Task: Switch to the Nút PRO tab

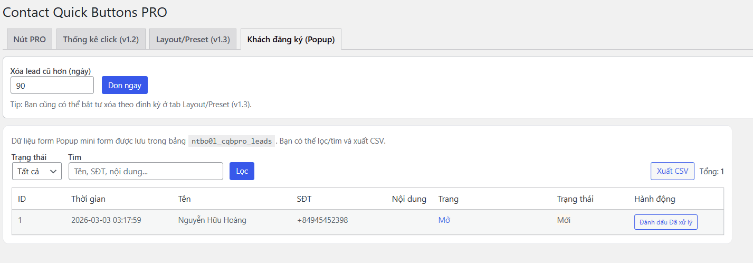Action: pos(30,39)
